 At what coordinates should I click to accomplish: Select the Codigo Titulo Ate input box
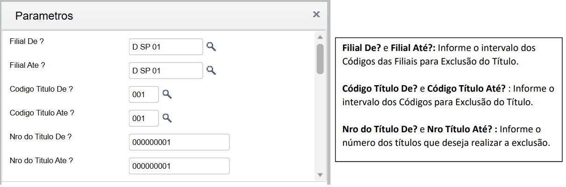(x=144, y=118)
